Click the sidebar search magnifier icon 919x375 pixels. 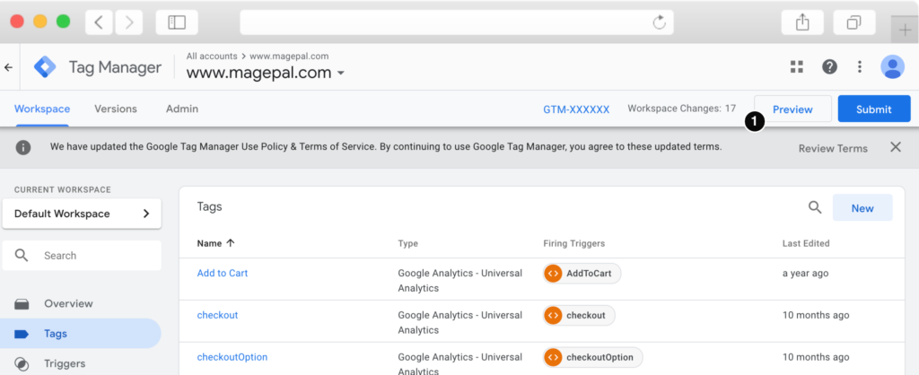22,256
